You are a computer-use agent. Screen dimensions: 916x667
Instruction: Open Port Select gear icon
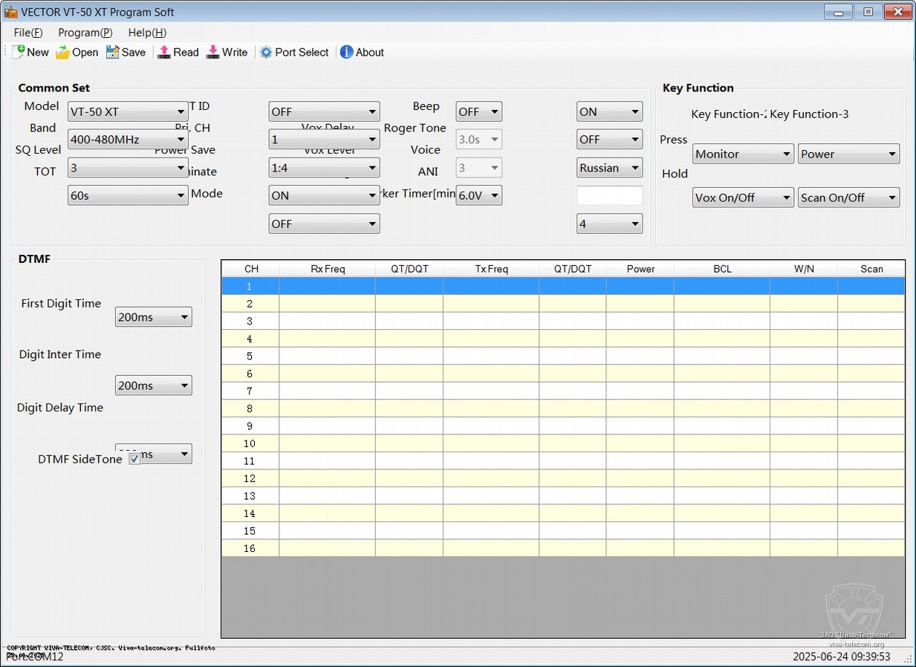pyautogui.click(x=266, y=52)
